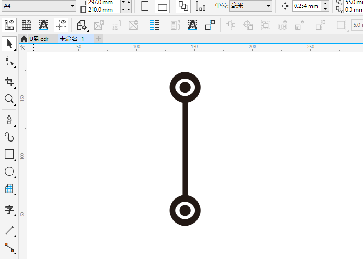Click the snap-to-objects squares icon
The image size is (363, 259).
pos(210,25)
